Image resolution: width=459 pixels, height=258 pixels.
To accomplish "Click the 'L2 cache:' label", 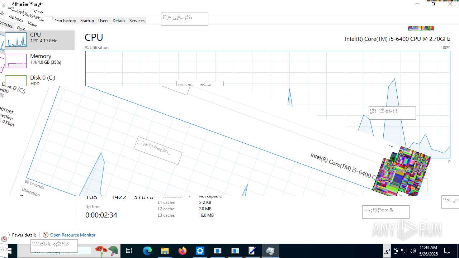I will pyautogui.click(x=166, y=209).
